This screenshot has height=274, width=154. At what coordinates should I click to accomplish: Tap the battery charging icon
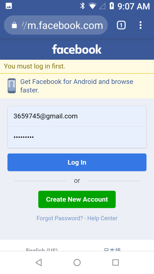point(112,6)
